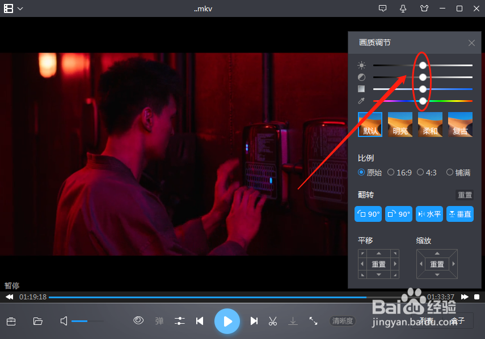Flip video with 水平 button
485x339 pixels.
pyautogui.click(x=429, y=214)
